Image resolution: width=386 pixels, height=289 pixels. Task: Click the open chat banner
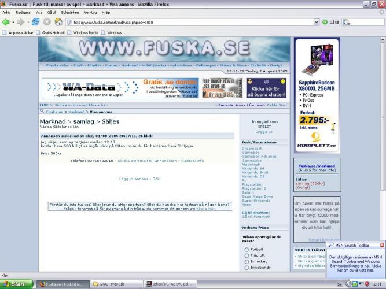pyautogui.click(x=266, y=88)
